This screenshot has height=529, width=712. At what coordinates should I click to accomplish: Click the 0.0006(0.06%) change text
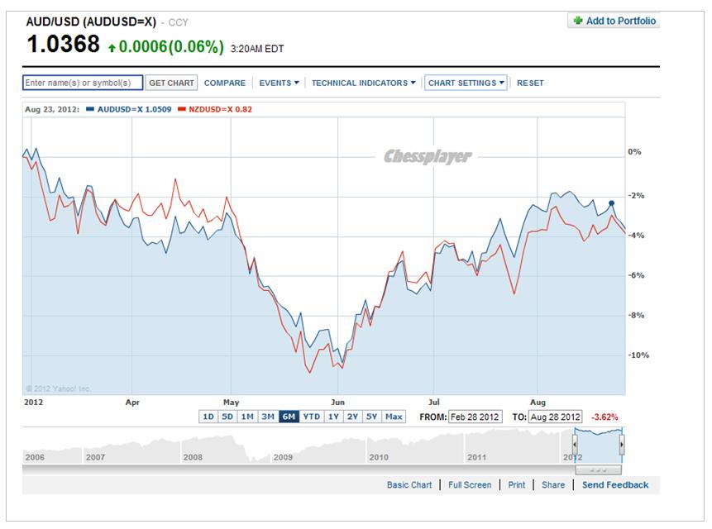[x=171, y=47]
